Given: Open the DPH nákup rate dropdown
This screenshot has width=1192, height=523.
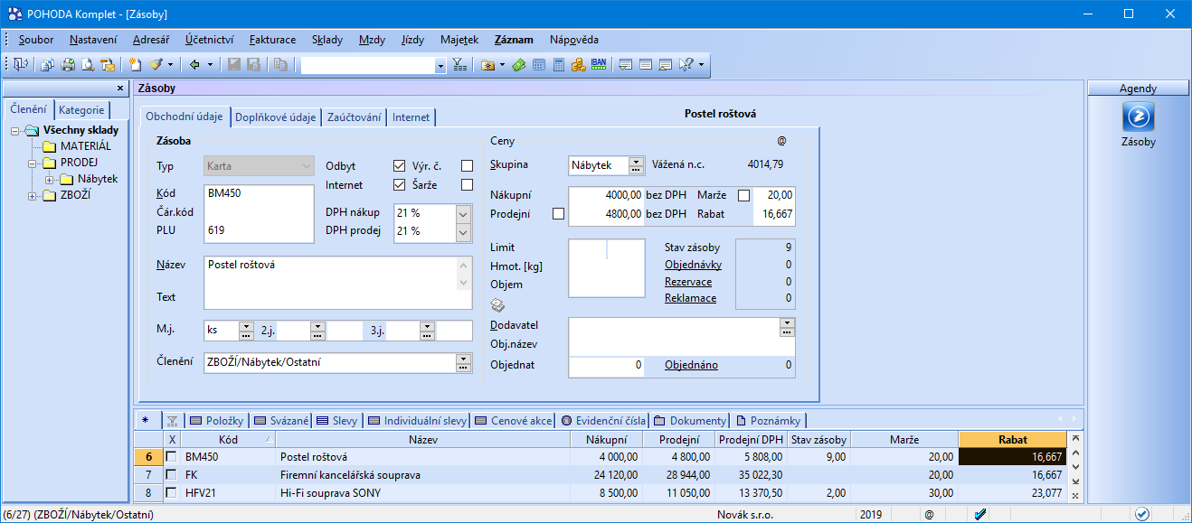Looking at the screenshot, I should tap(463, 213).
